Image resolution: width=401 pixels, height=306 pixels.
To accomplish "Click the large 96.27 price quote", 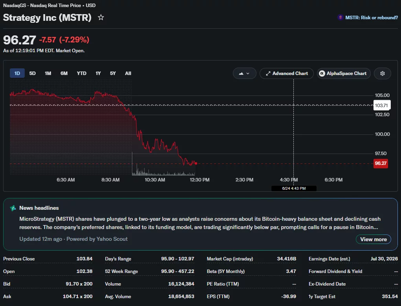I will pos(19,40).
